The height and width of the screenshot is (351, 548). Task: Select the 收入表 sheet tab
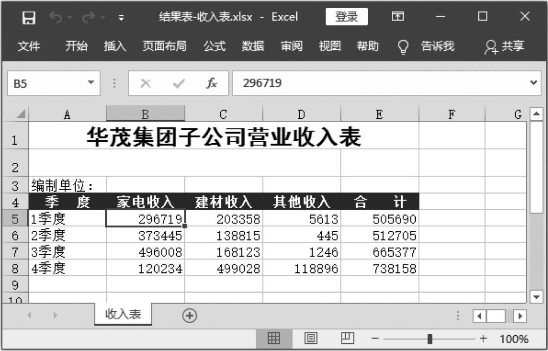pos(123,314)
